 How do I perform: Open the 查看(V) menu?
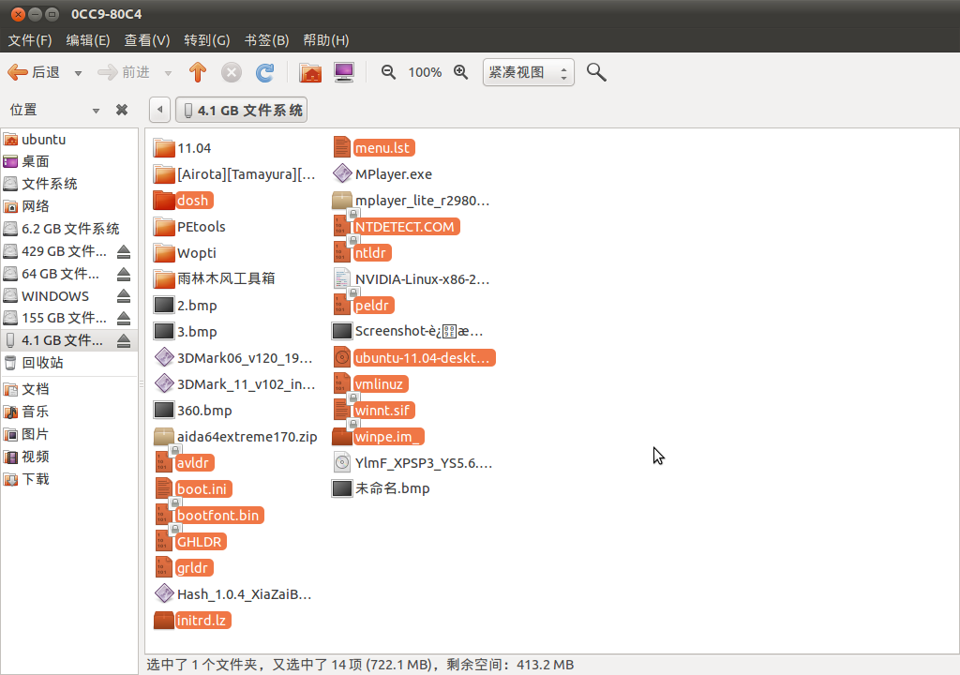[147, 40]
